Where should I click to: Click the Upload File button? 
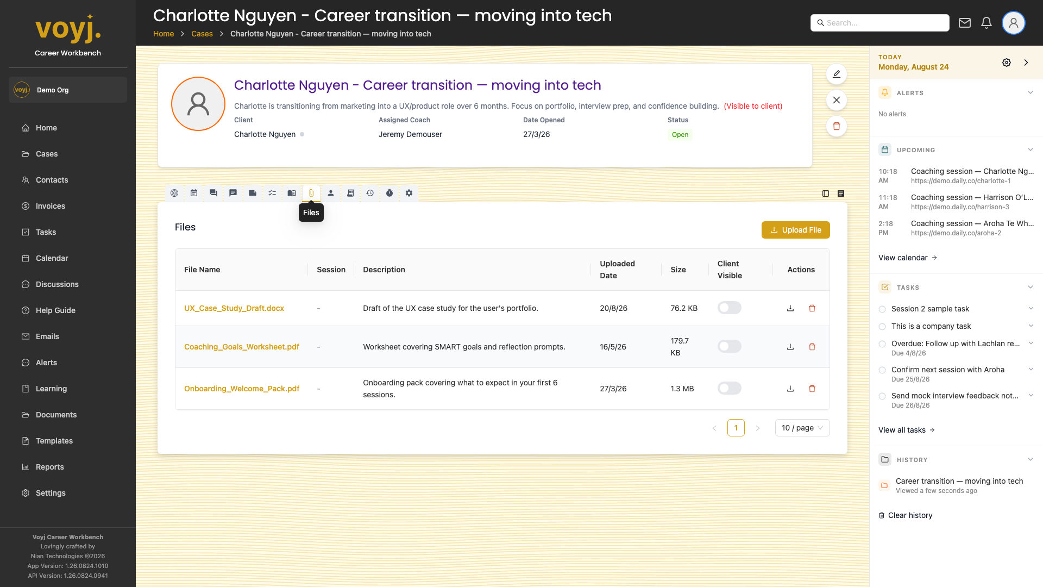796,230
